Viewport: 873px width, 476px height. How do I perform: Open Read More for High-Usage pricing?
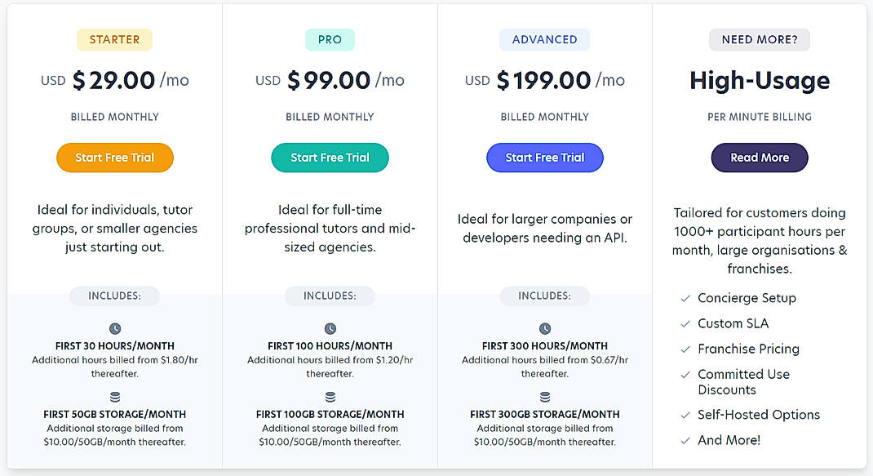759,158
